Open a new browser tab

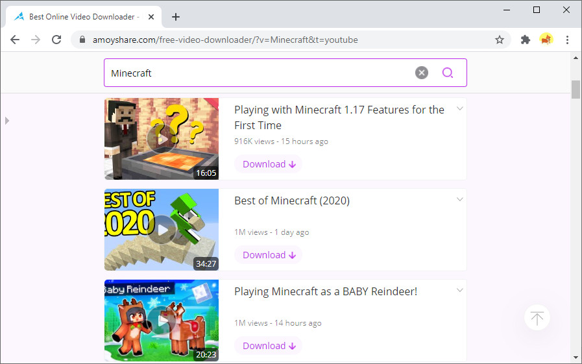[176, 17]
